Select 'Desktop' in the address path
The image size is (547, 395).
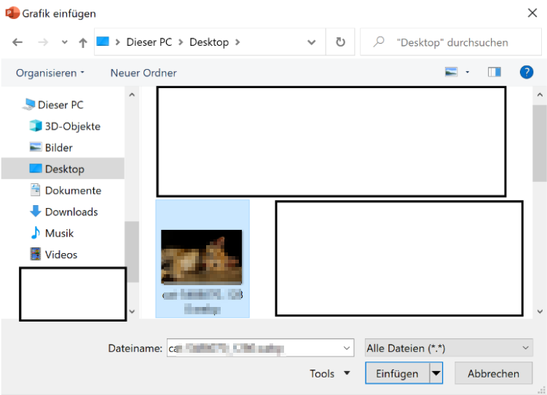coord(209,42)
